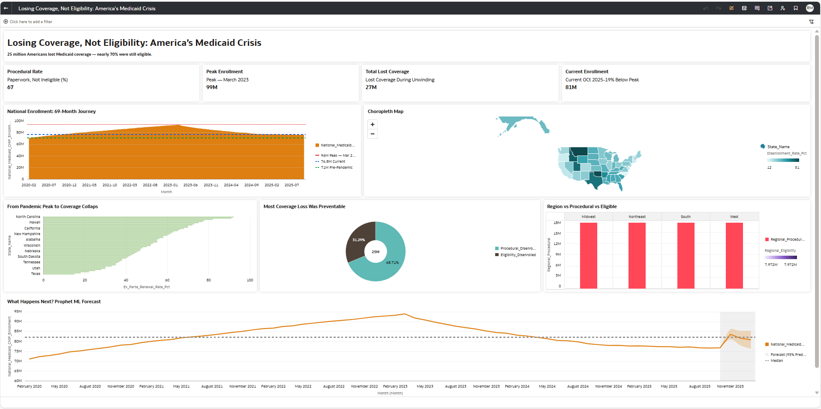Image resolution: width=821 pixels, height=409 pixels.
Task: Toggle the 76.8M Current legend entry
Action: 331,161
